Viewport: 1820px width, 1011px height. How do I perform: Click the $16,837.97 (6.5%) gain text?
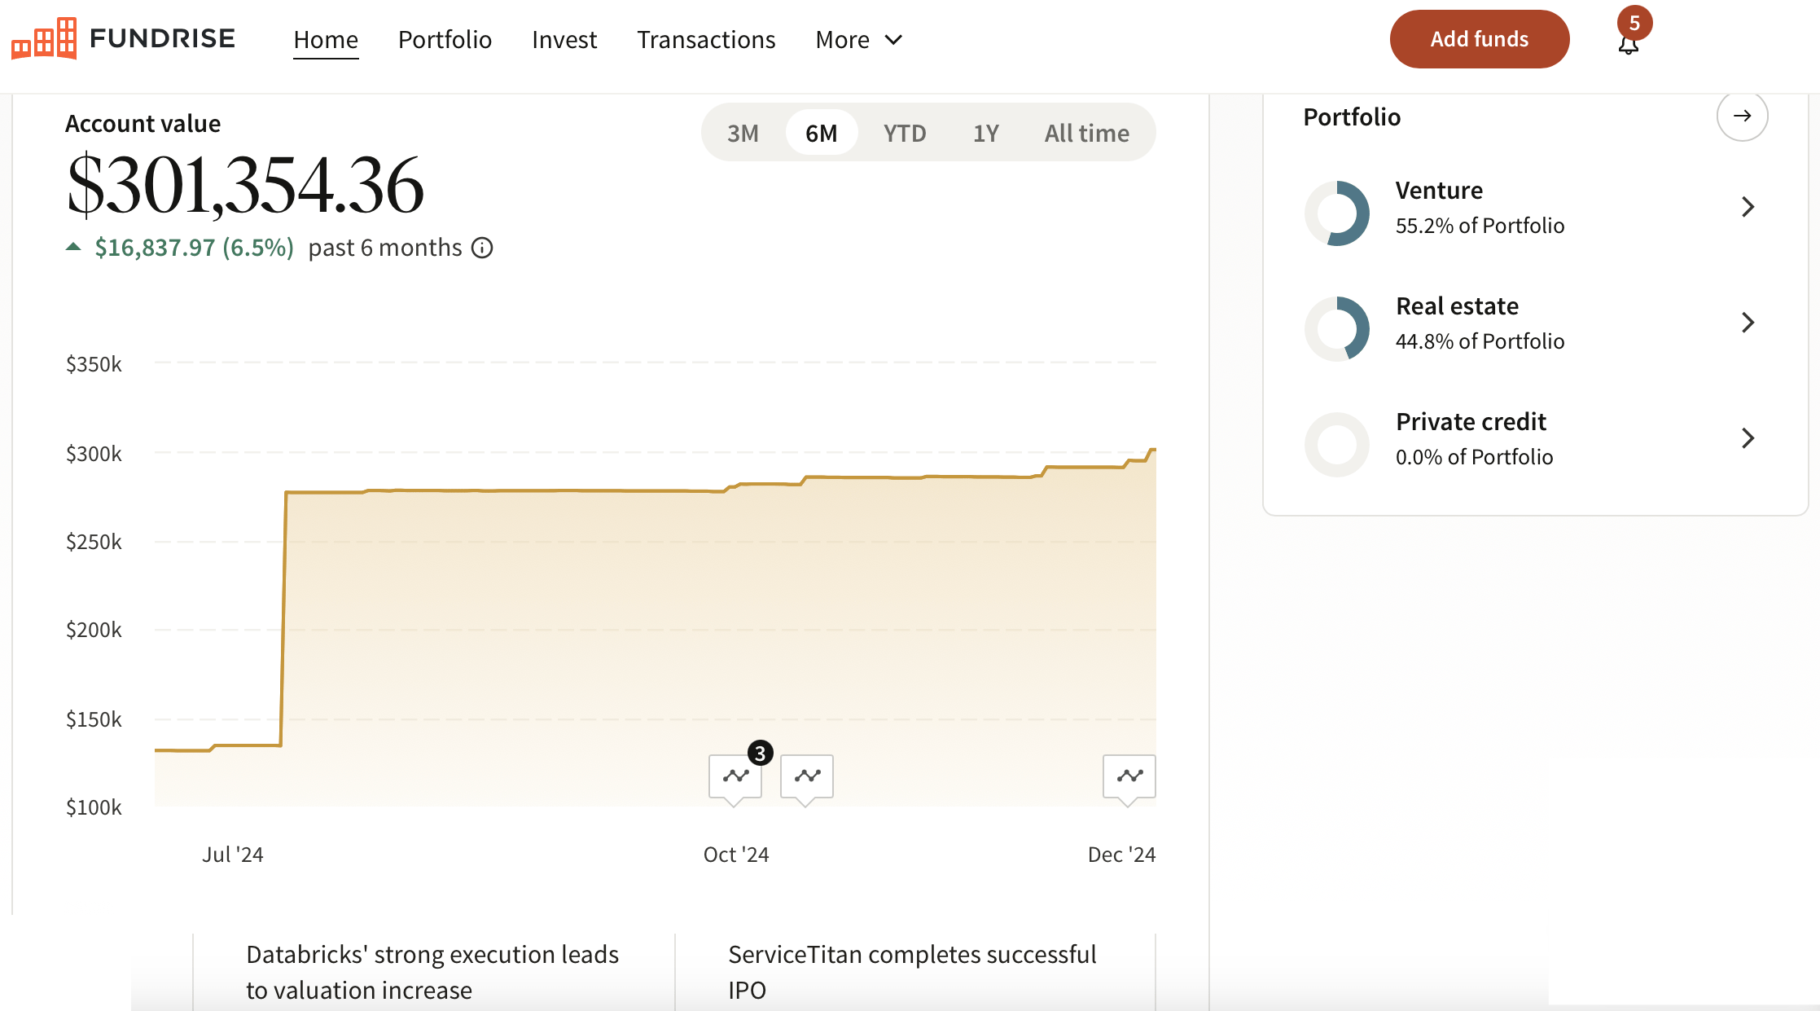tap(194, 248)
